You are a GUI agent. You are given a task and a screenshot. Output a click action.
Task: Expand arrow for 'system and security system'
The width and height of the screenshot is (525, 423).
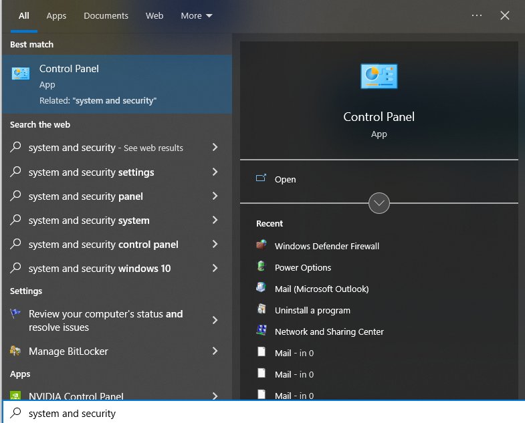pyautogui.click(x=215, y=220)
